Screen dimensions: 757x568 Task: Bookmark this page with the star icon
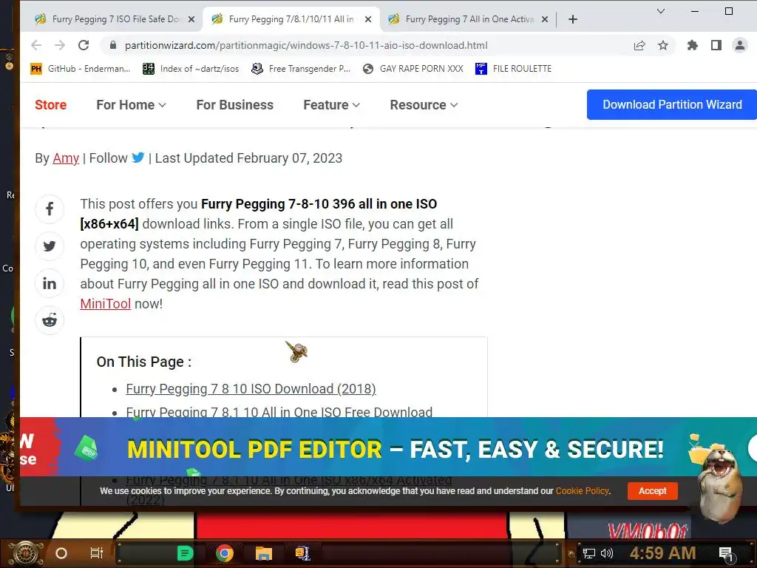[x=663, y=45]
